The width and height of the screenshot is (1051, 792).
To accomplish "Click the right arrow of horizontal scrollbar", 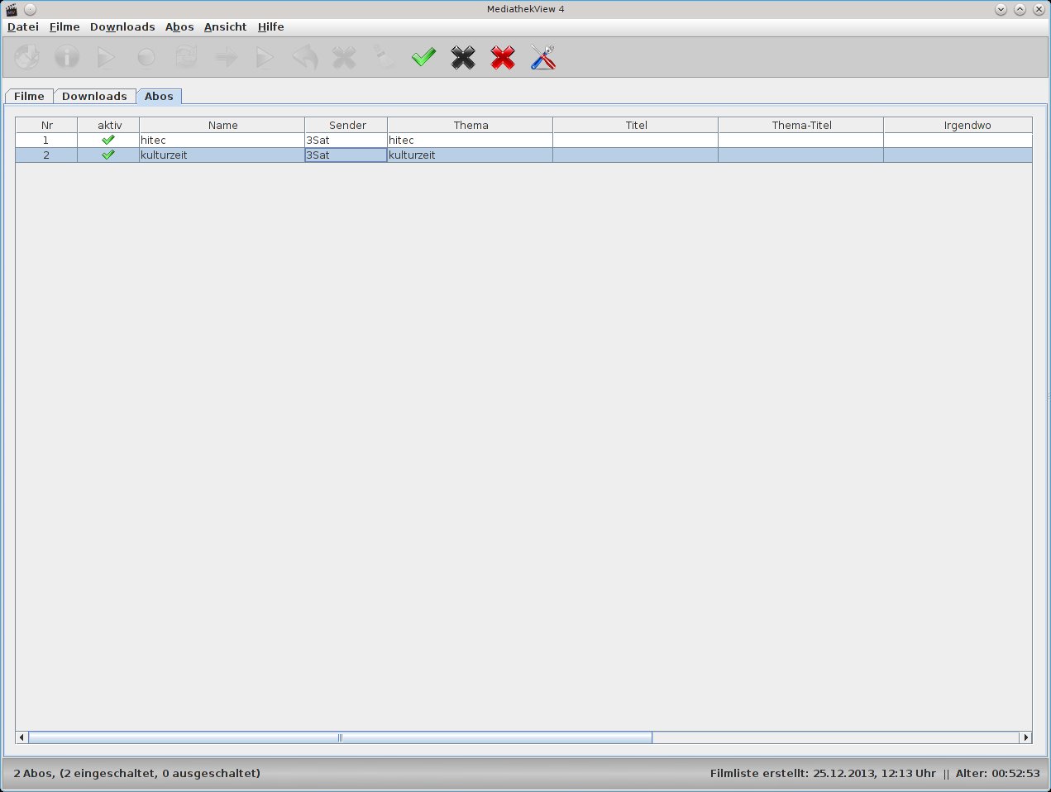I will (1025, 737).
